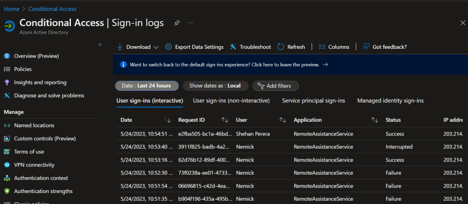This screenshot has width=468, height=204.
Task: Toggle Show dates as Local filter
Action: (x=215, y=86)
